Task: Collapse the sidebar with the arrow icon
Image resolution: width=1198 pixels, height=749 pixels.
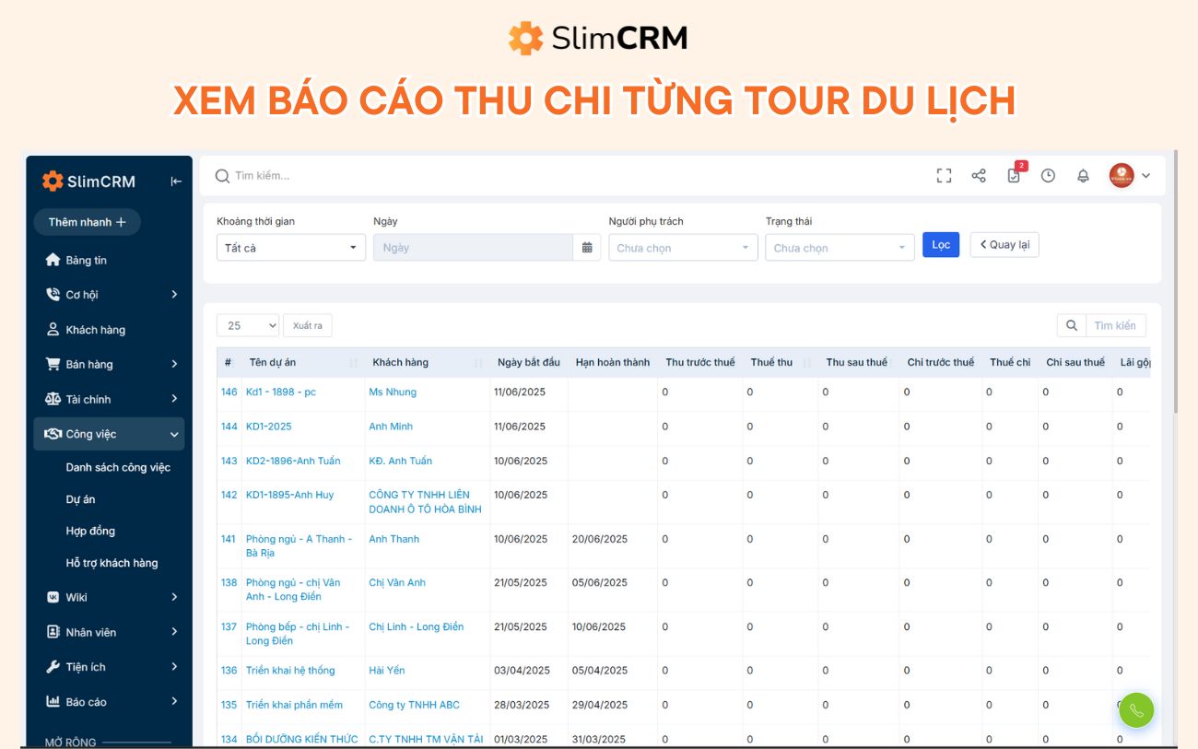Action: 174,181
